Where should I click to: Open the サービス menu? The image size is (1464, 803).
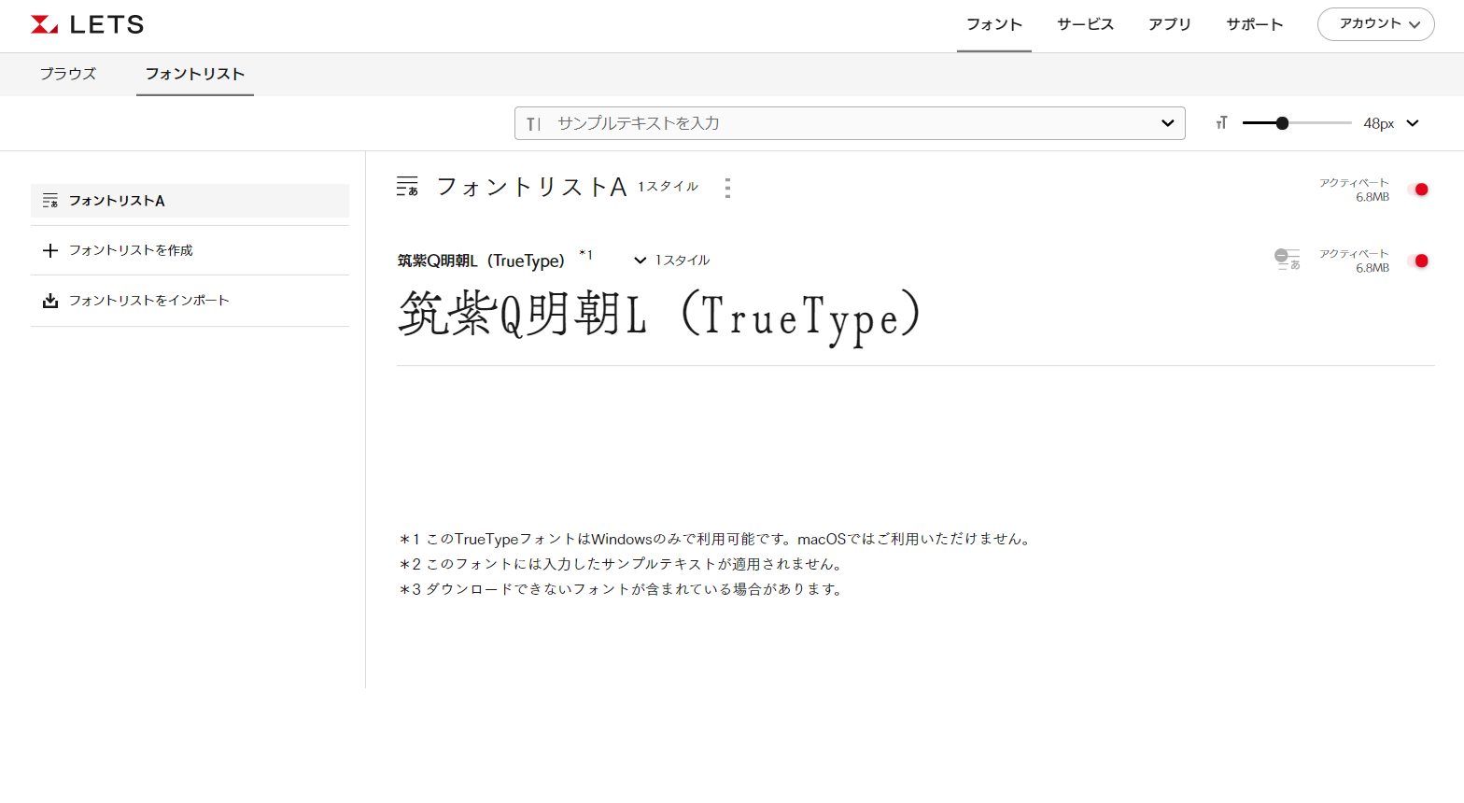click(x=1085, y=24)
